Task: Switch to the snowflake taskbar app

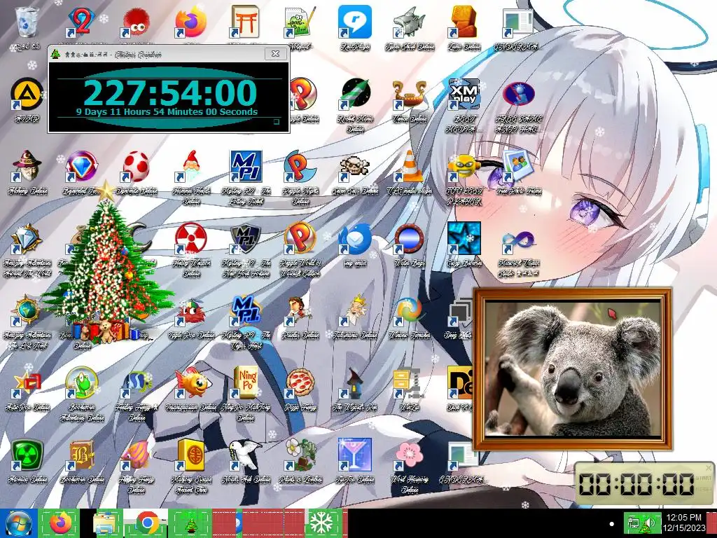Action: pyautogui.click(x=323, y=523)
